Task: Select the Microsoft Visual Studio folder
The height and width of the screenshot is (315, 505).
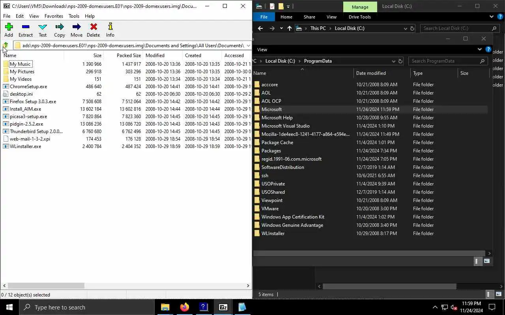Action: pos(286,126)
